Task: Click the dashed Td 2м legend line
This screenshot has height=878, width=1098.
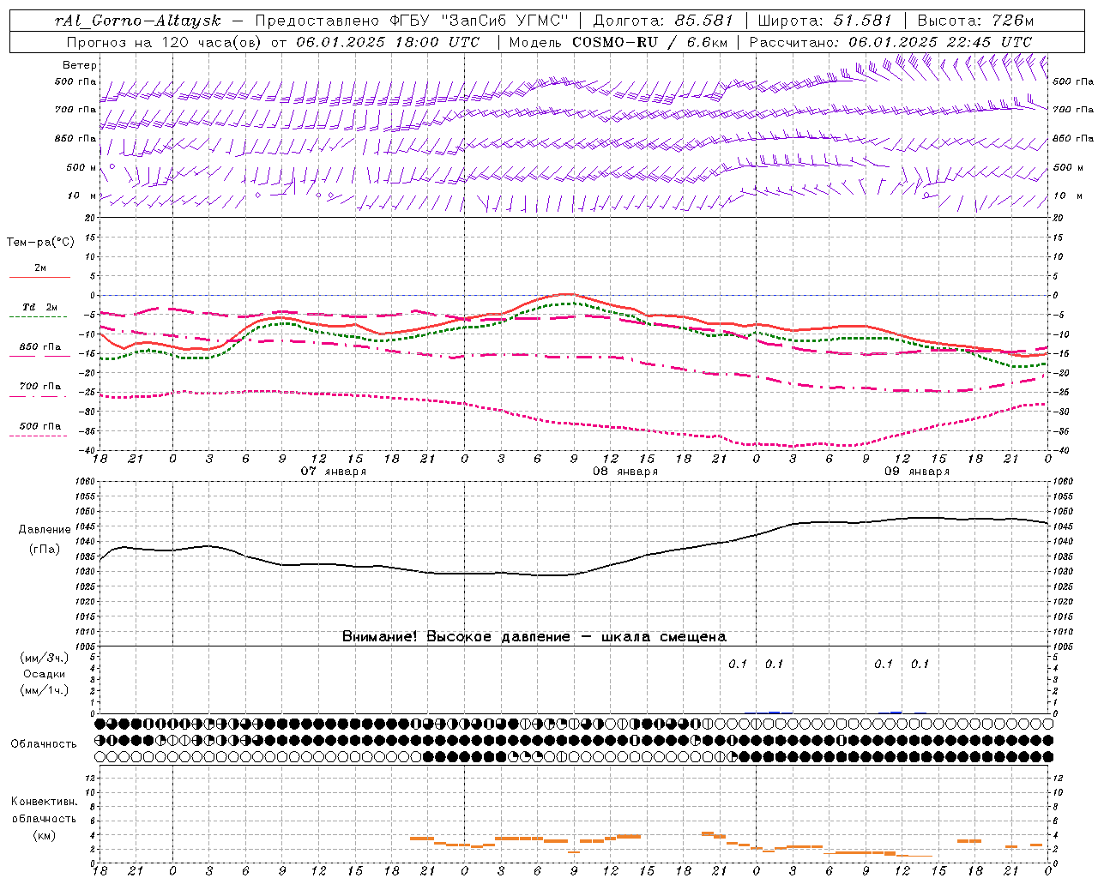Action: pos(39,317)
